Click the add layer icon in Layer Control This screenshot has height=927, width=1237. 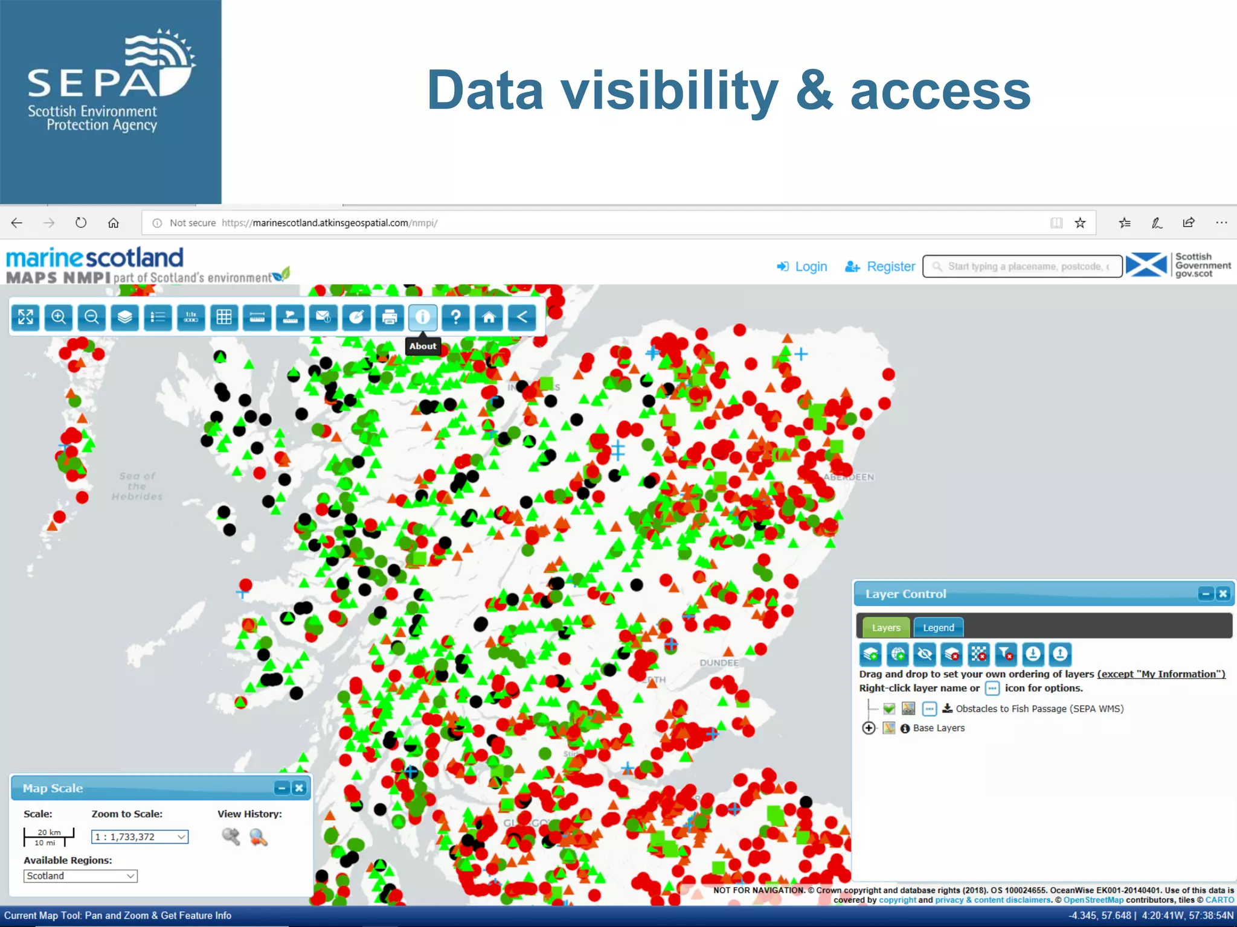(870, 654)
